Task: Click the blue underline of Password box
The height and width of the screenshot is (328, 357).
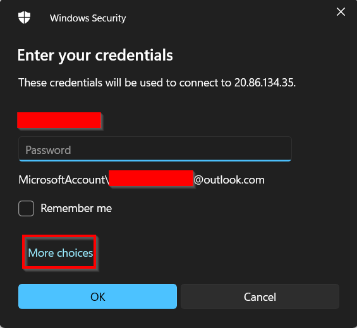Action: point(155,160)
